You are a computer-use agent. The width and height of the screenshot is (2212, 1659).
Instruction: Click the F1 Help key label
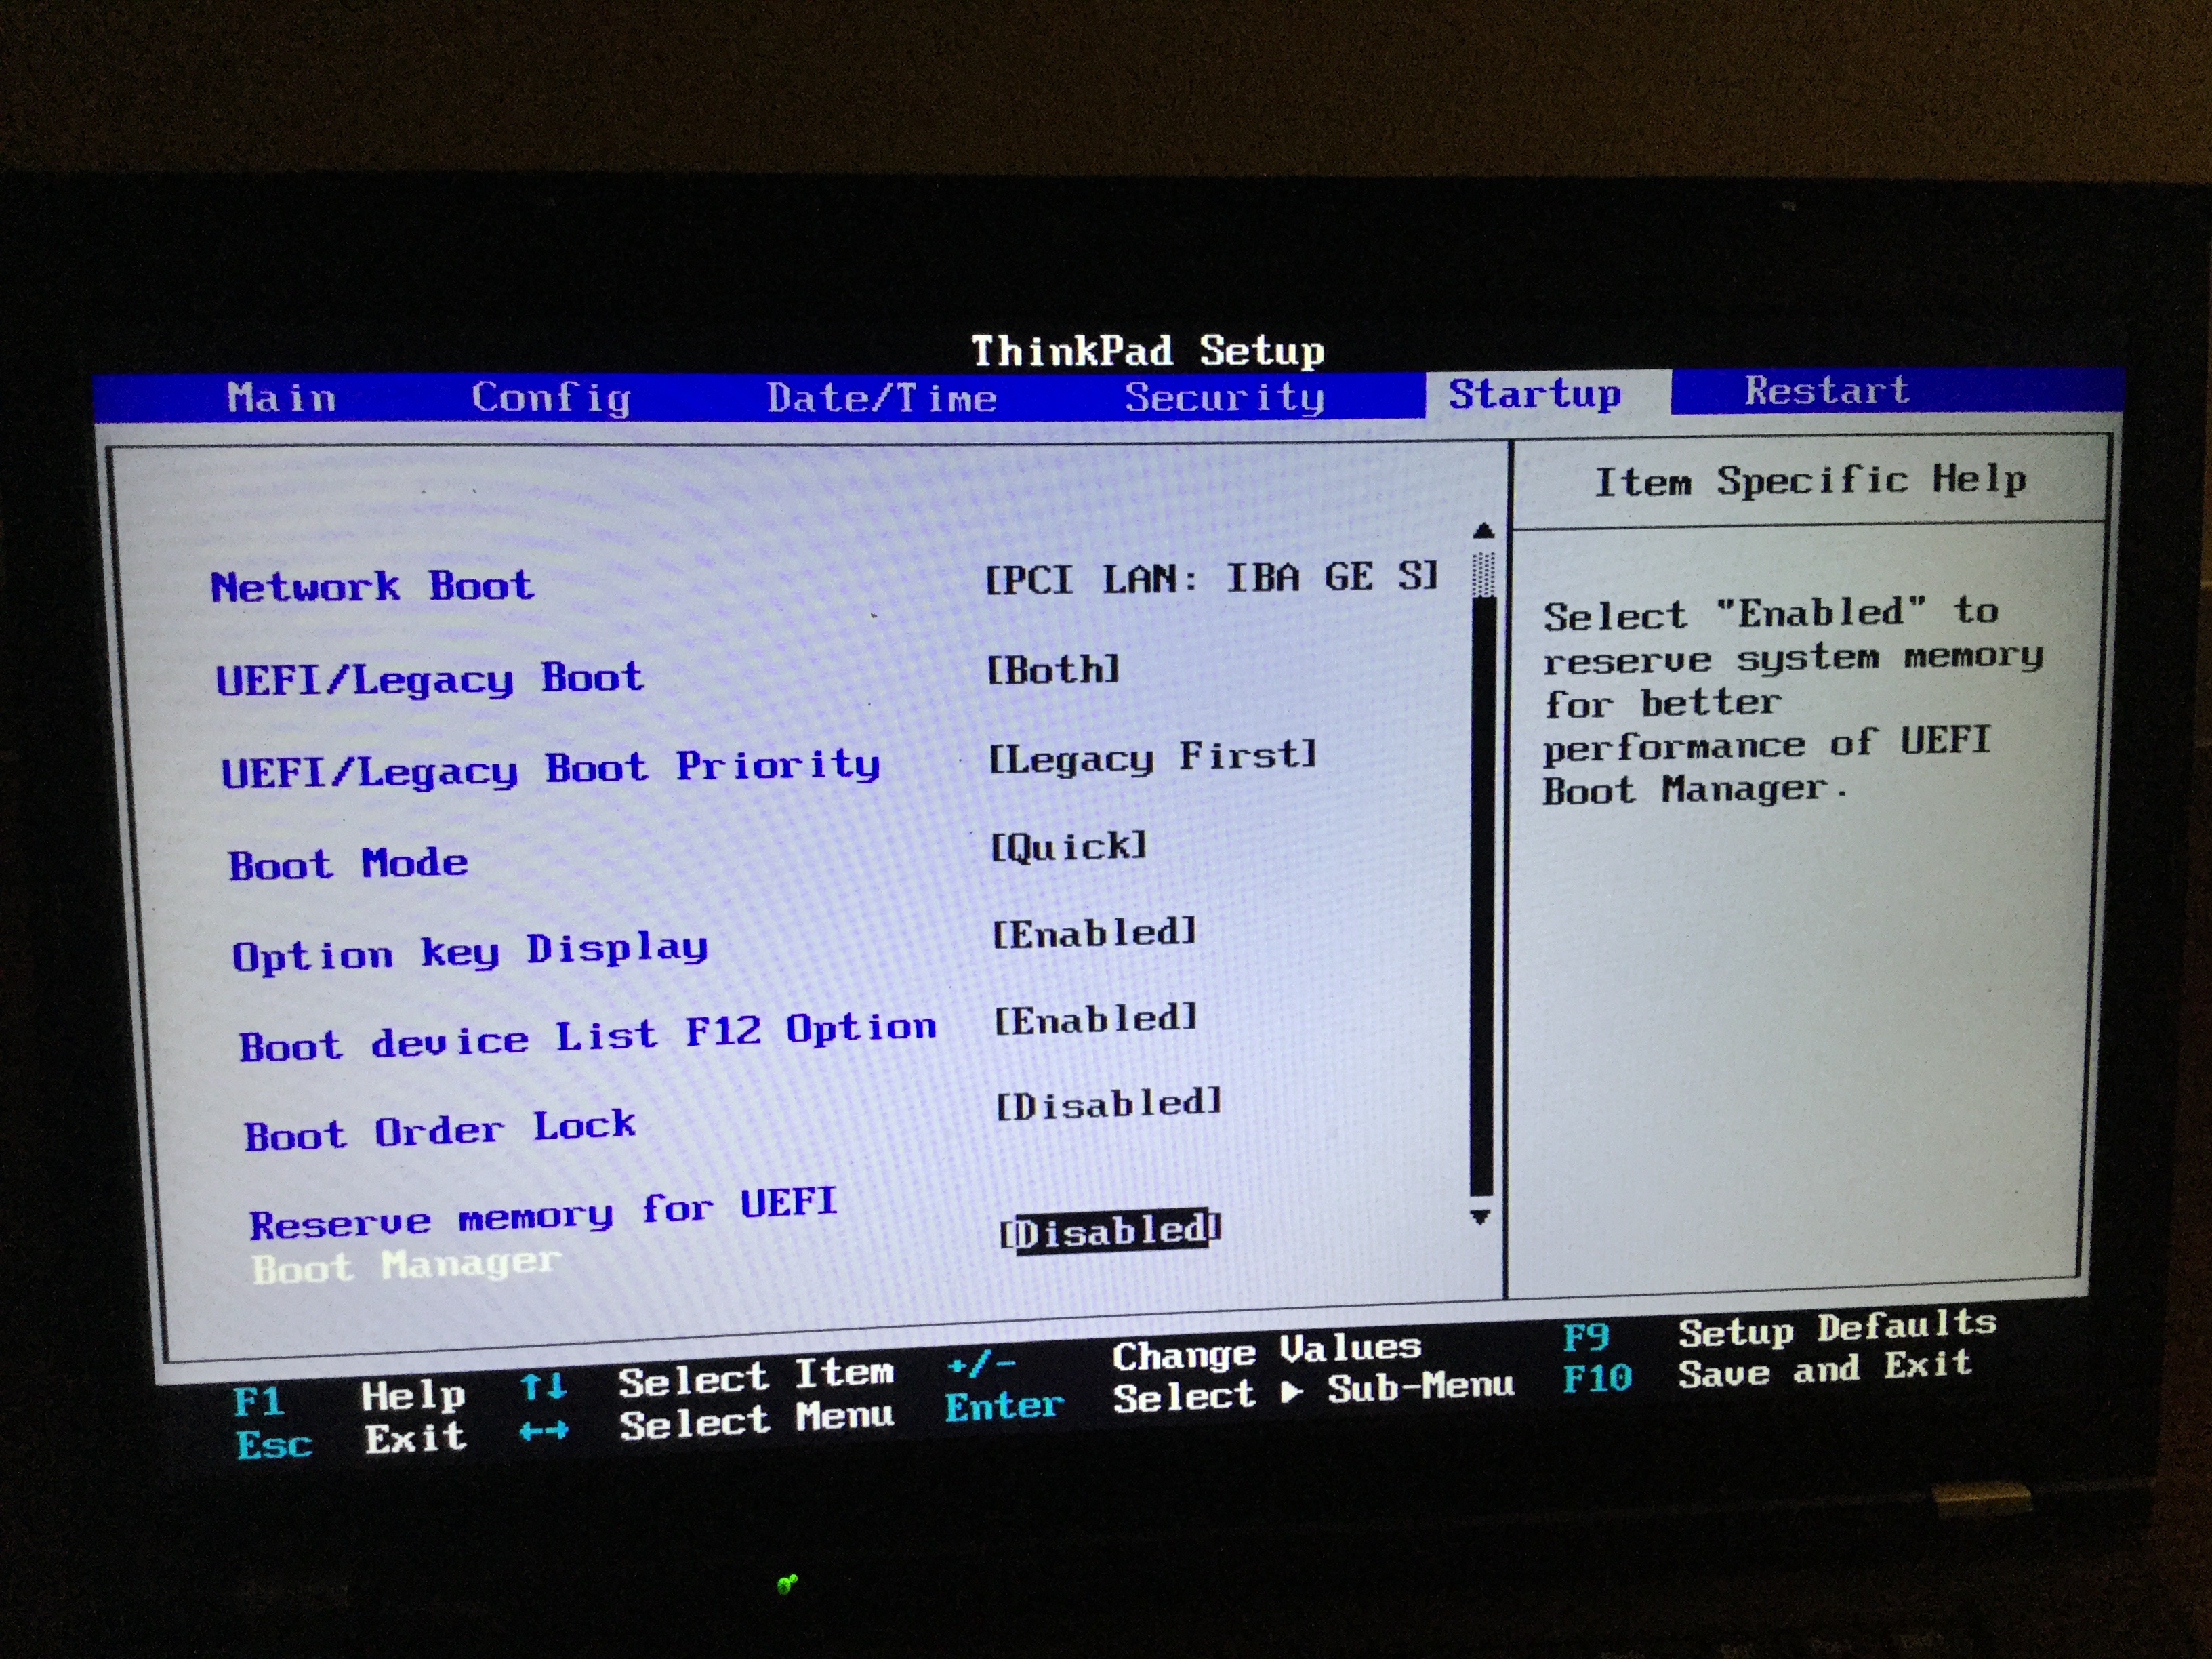[259, 1401]
